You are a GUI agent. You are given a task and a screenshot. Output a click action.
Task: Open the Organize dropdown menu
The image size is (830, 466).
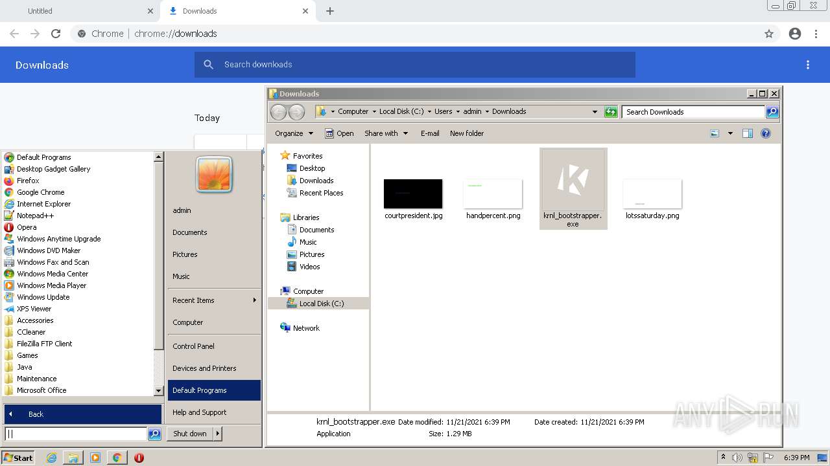(294, 133)
